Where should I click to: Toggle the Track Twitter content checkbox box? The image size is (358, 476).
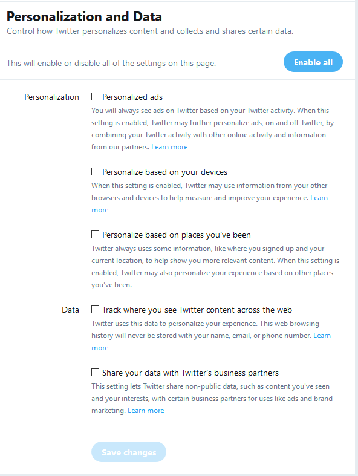coord(96,309)
